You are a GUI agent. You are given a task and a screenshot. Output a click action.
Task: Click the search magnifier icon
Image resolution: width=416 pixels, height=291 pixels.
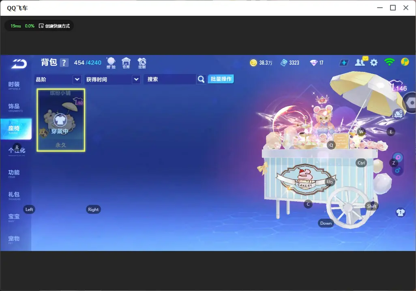[201, 79]
